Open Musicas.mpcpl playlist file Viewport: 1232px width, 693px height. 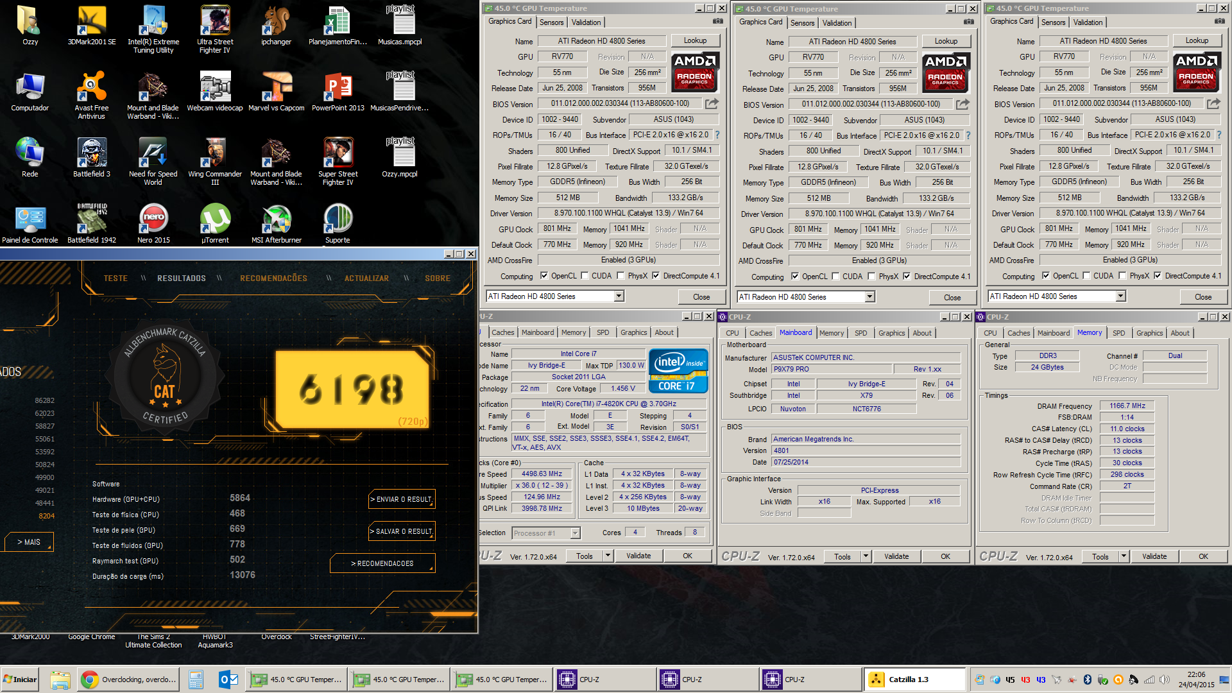coord(400,26)
